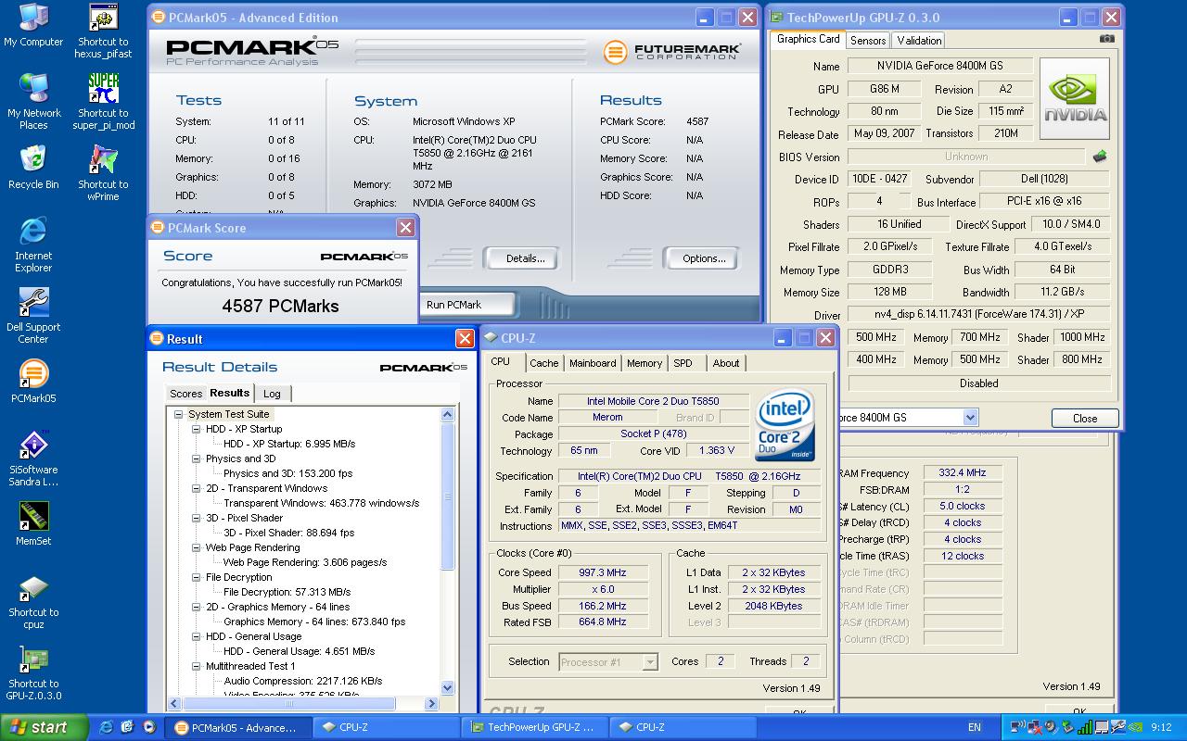Open the My Computer desktop icon
1187x741 pixels.
33,25
